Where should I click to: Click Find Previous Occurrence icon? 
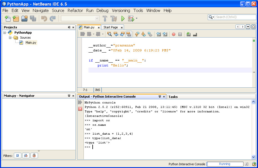[x=116, y=34]
